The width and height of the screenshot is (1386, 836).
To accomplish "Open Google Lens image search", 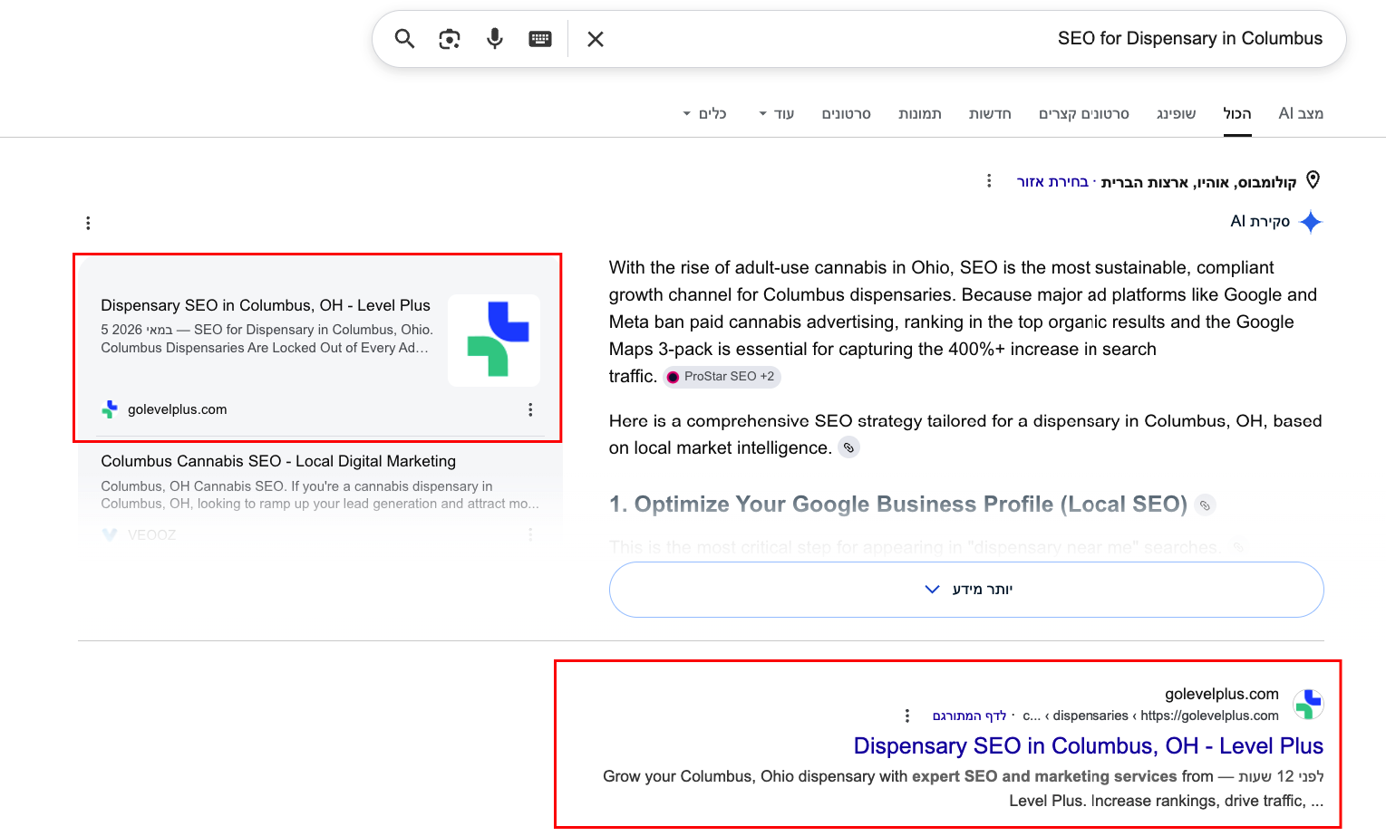I will point(450,39).
